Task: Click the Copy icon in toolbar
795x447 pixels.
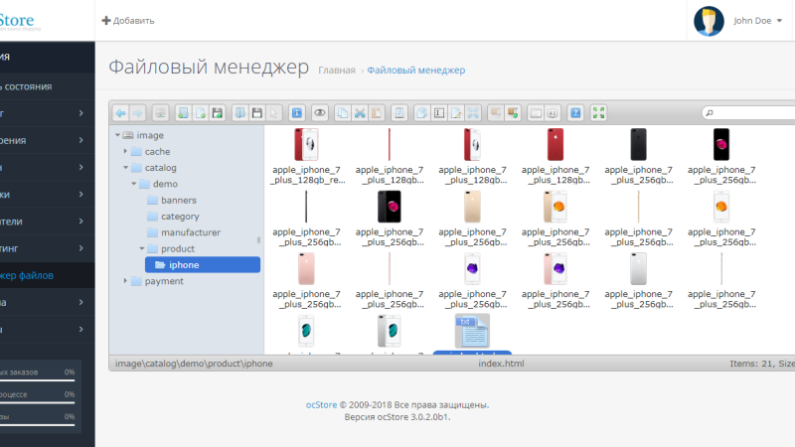Action: coord(343,113)
